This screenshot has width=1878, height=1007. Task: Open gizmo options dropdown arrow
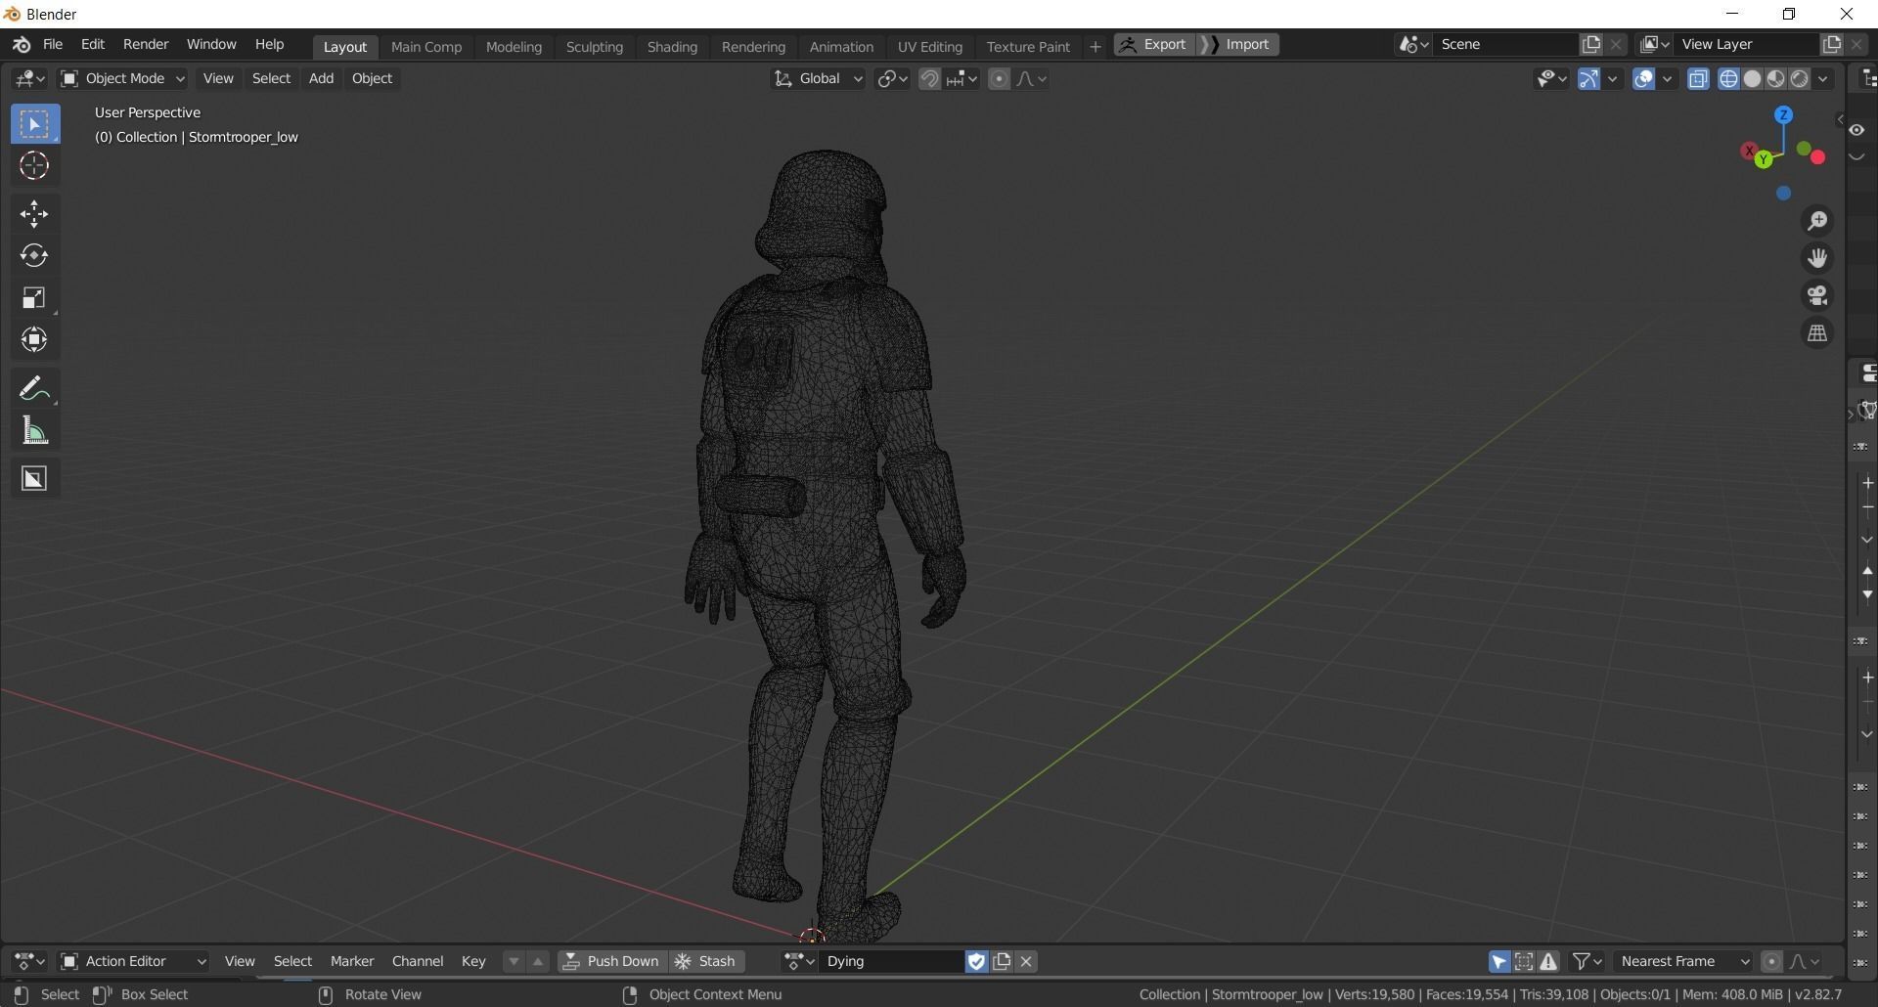coord(1612,79)
